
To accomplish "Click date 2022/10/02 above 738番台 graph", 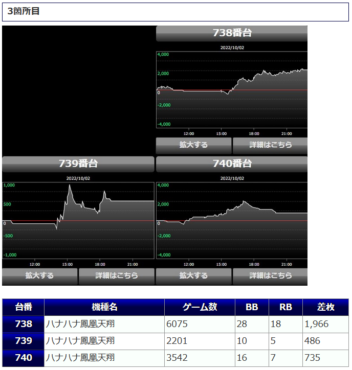I will click(232, 48).
